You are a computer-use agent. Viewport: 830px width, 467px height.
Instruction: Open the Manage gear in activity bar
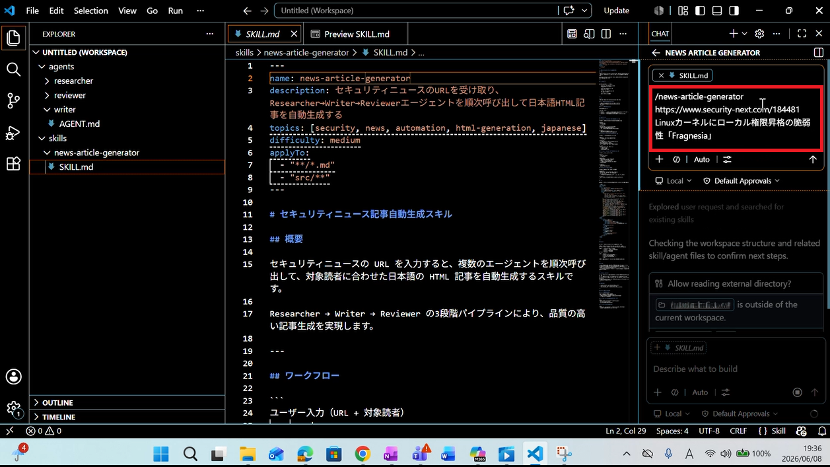click(x=13, y=408)
